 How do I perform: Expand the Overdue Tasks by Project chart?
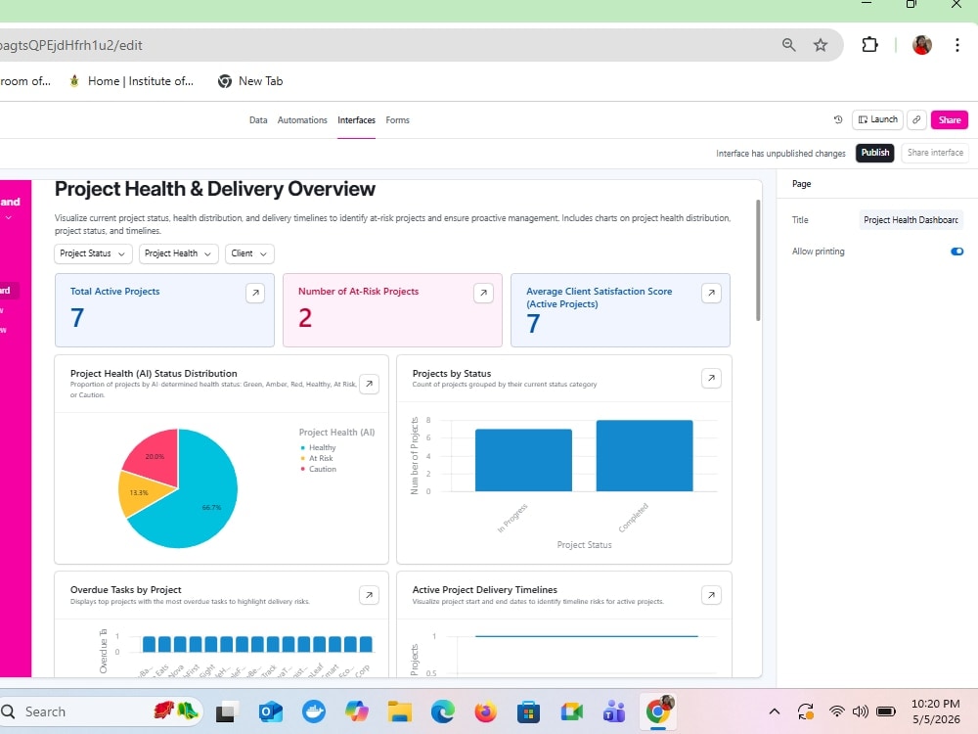click(370, 595)
